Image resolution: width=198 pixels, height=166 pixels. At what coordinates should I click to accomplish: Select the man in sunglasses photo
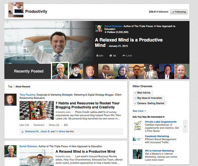coord(152,71)
